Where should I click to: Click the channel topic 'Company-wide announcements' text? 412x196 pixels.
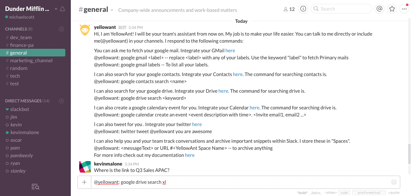[177, 10]
